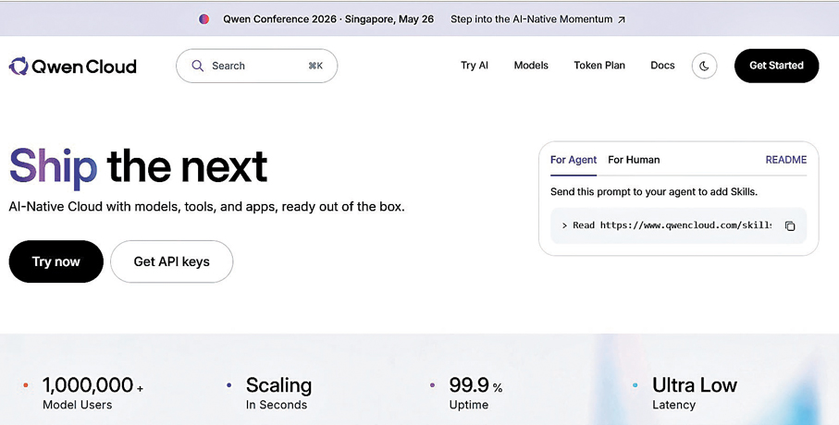
Task: Click the Try now button
Action: pyautogui.click(x=56, y=261)
